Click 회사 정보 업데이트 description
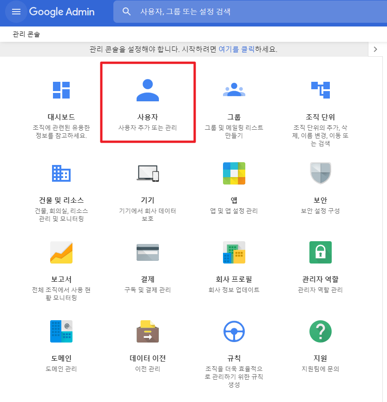 (x=234, y=290)
